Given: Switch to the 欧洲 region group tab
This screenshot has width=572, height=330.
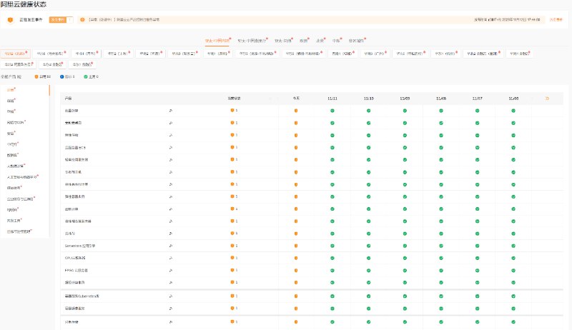Looking at the screenshot, I should (304, 41).
